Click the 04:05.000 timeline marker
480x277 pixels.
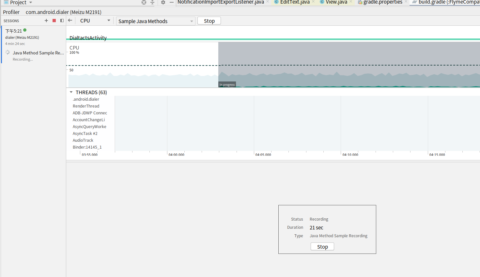(x=263, y=154)
